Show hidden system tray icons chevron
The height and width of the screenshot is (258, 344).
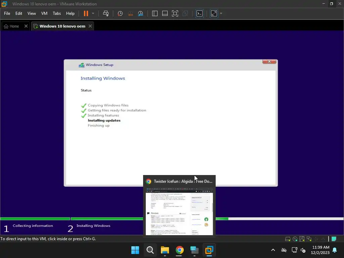tap(273, 250)
